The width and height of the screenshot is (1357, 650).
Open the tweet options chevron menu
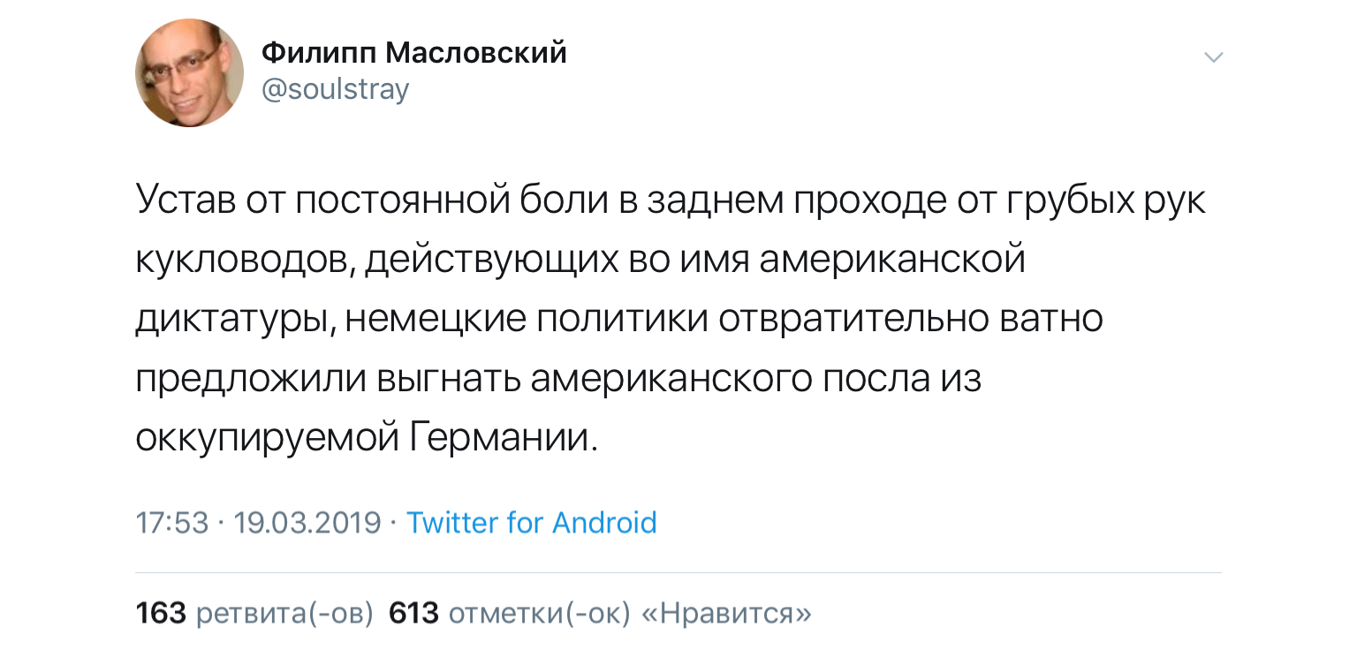point(1214,58)
